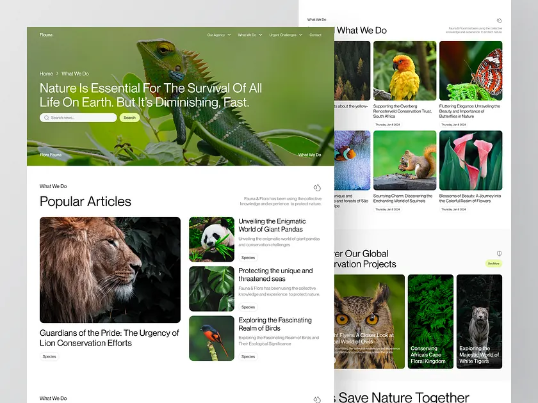The image size is (538, 403).
Task: Click the giant panda article thumbnail
Action: (x=211, y=239)
